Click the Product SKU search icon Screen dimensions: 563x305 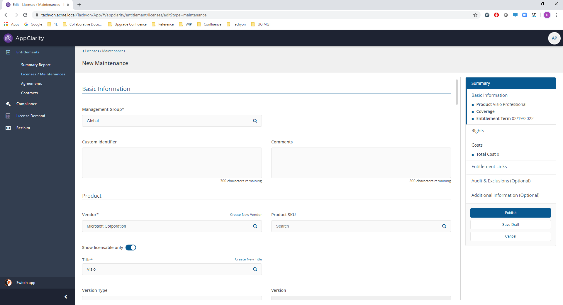(444, 226)
